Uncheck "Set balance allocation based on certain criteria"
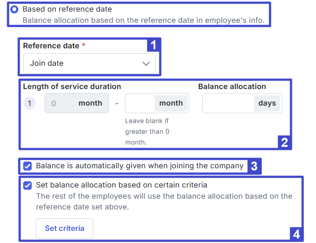 (x=28, y=185)
